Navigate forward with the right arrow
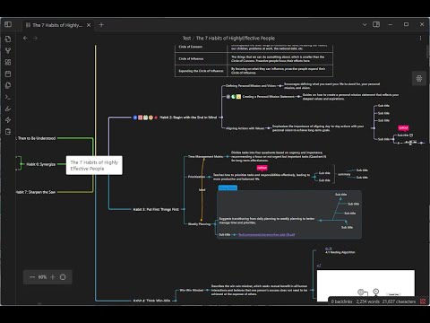Image resolution: width=430 pixels, height=323 pixels. pos(35,38)
